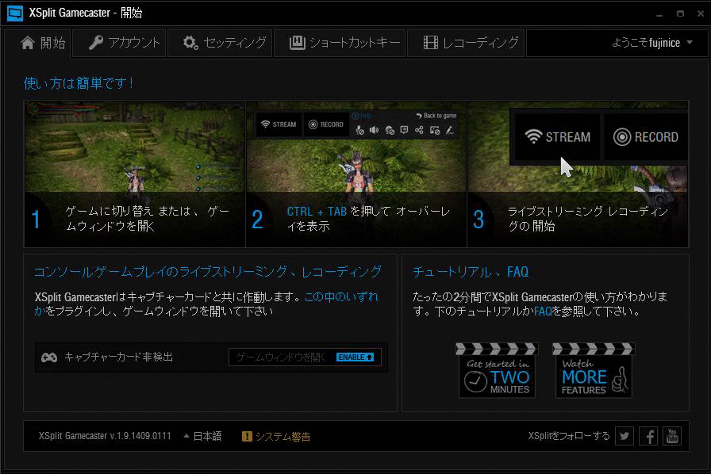711x474 pixels.
Task: Open the セッティング tab
Action: tap(220, 43)
